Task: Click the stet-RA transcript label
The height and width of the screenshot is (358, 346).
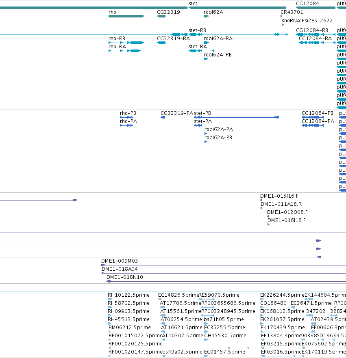Action: point(198,47)
